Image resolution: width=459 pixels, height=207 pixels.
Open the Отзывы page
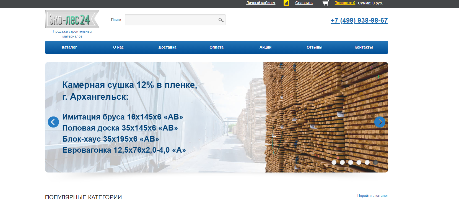tap(314, 47)
